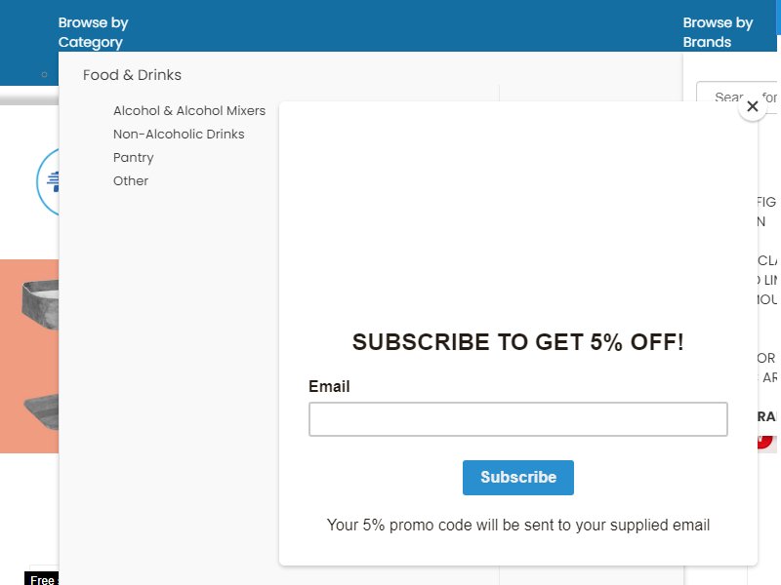Close the subscribe popup with the X

(752, 106)
